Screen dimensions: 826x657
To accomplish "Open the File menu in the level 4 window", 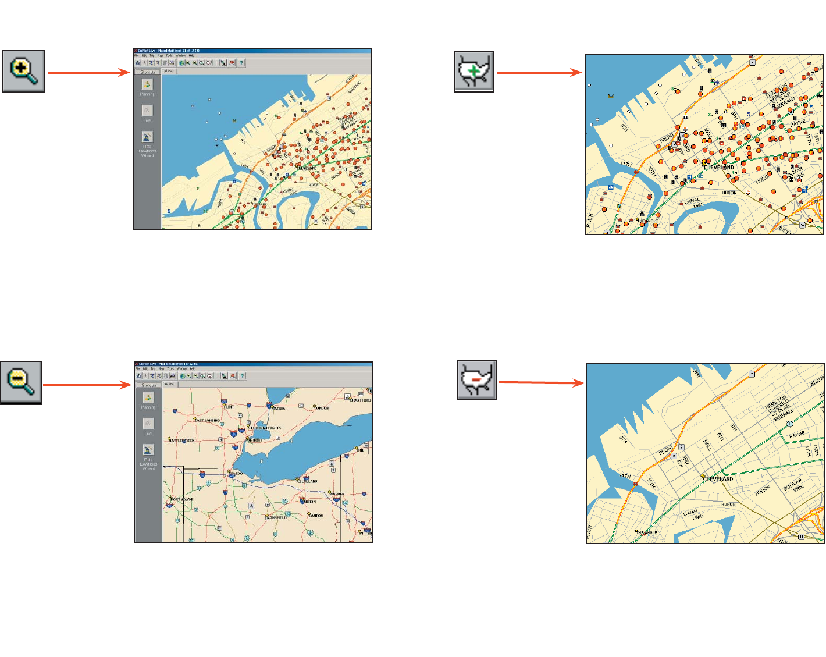I will coord(138,369).
